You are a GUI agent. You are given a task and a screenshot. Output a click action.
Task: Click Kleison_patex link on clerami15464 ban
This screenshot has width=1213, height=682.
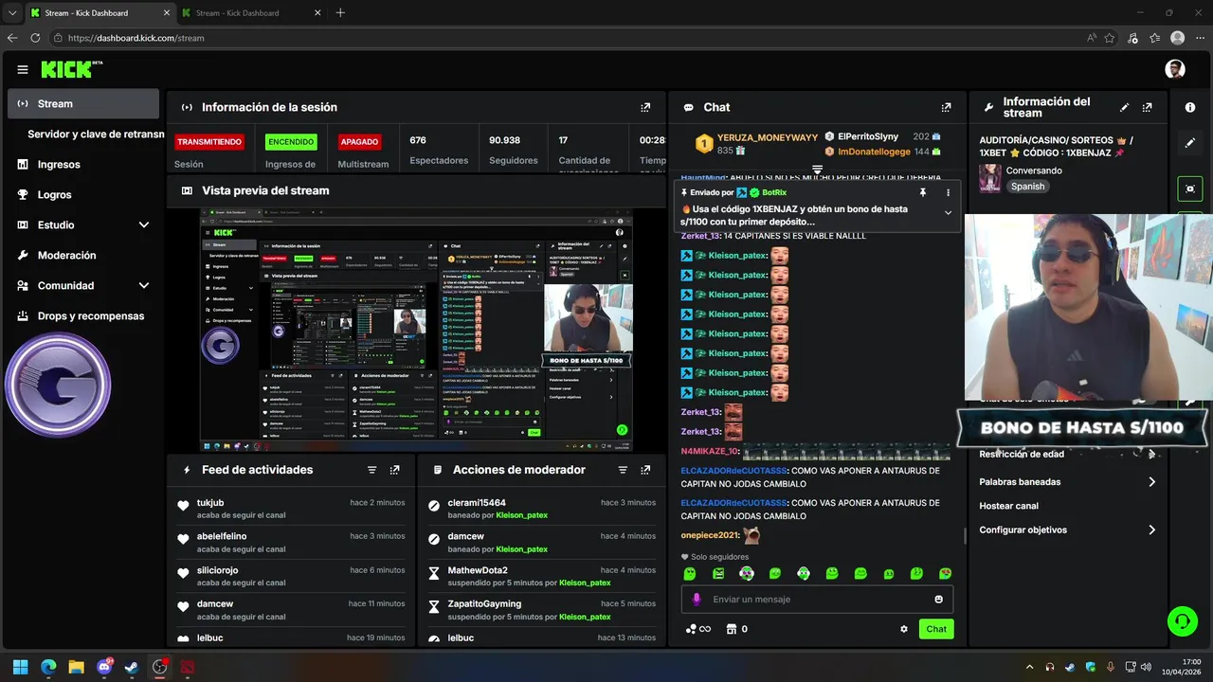(521, 515)
